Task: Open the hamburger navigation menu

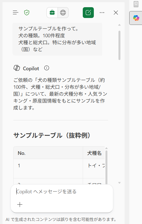Action: coord(16,12)
